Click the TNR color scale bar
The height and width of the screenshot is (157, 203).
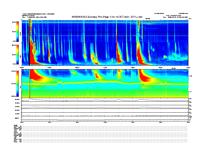tap(17, 84)
